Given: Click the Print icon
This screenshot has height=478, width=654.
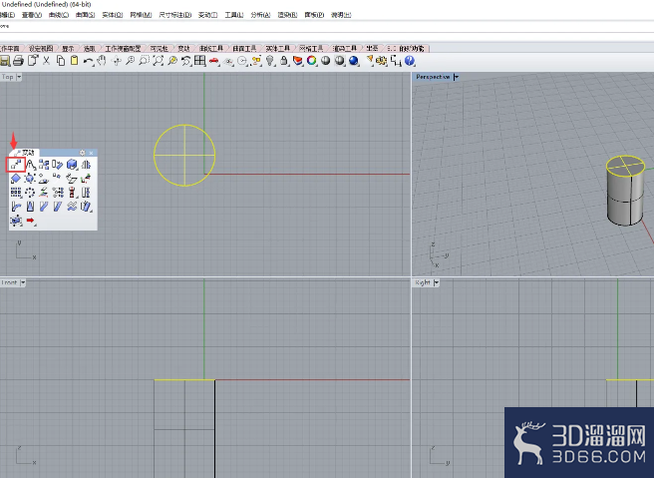Looking at the screenshot, I should (18, 61).
